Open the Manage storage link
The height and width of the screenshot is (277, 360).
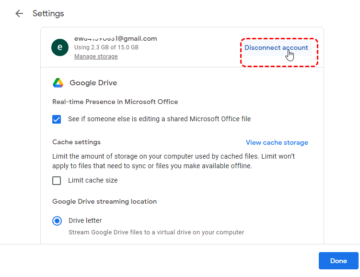click(96, 57)
